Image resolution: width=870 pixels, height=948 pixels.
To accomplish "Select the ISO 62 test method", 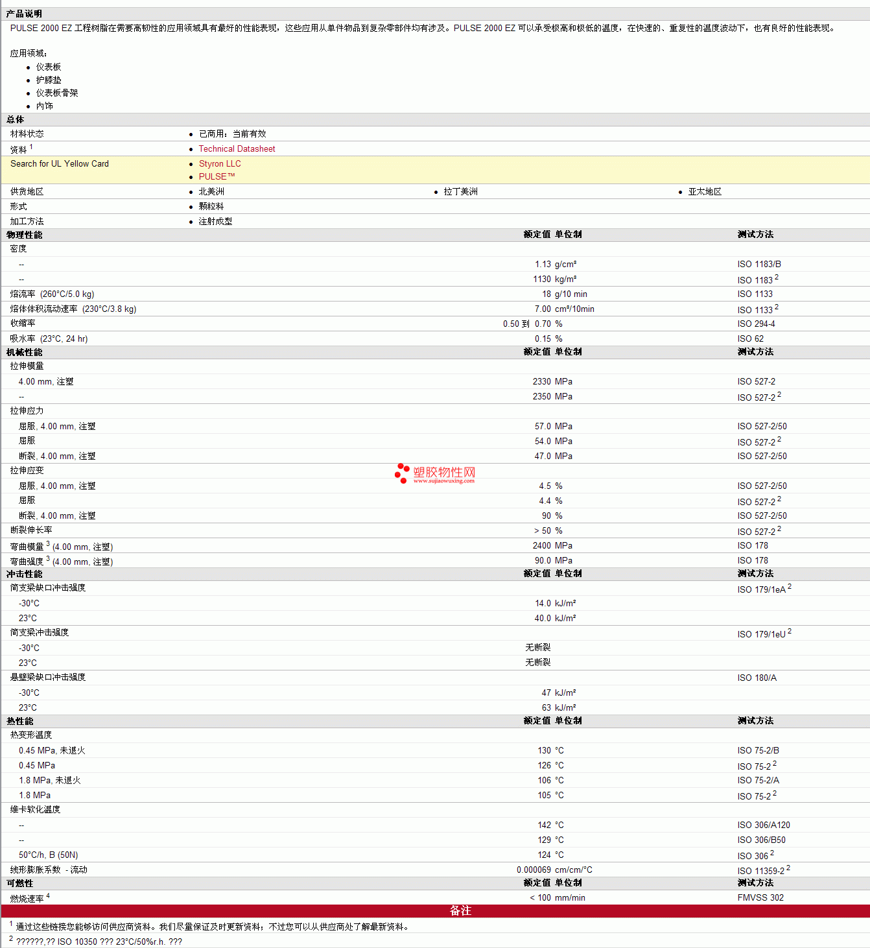I will coord(750,338).
